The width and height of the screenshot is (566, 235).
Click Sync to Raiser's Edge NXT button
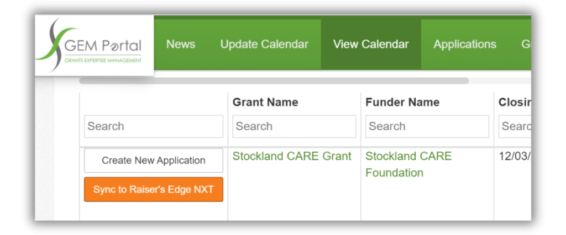coord(154,190)
